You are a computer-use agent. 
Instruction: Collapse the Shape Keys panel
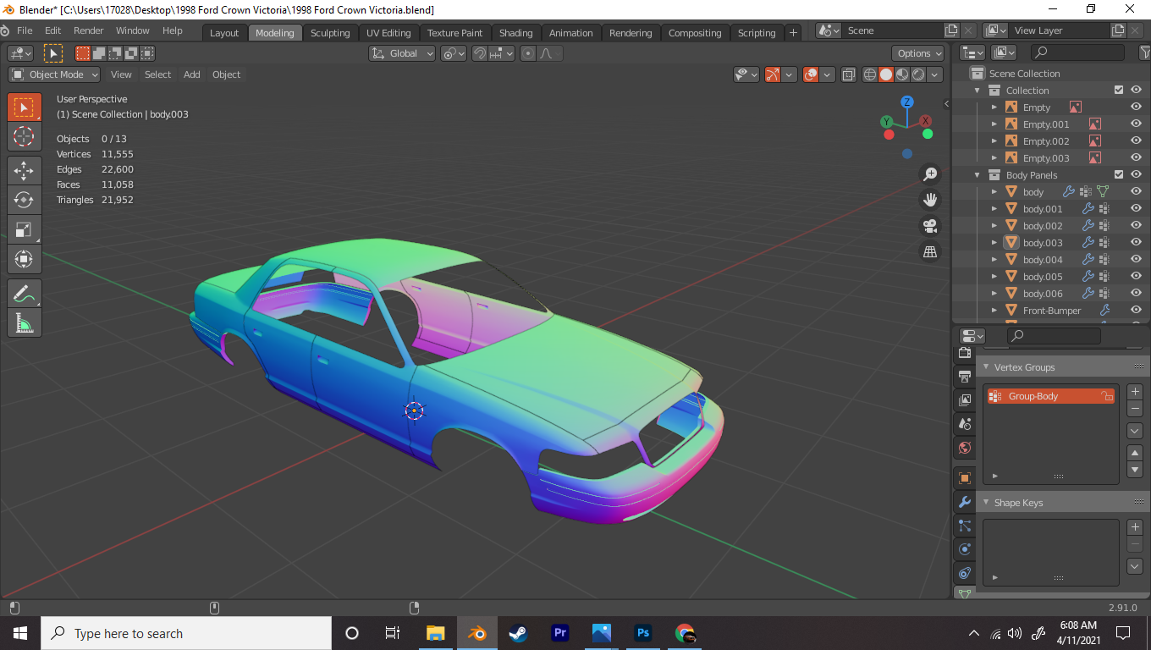(986, 503)
